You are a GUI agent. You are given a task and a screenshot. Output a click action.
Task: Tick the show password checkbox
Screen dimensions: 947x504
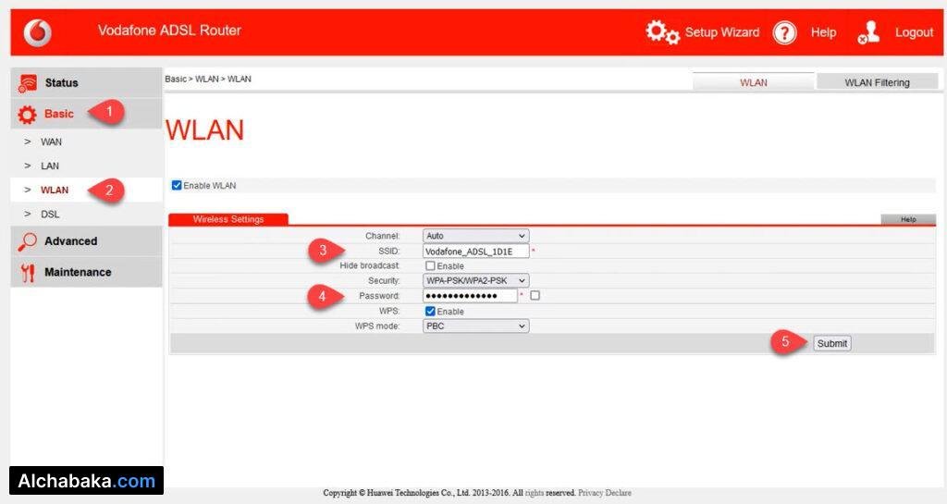(535, 296)
